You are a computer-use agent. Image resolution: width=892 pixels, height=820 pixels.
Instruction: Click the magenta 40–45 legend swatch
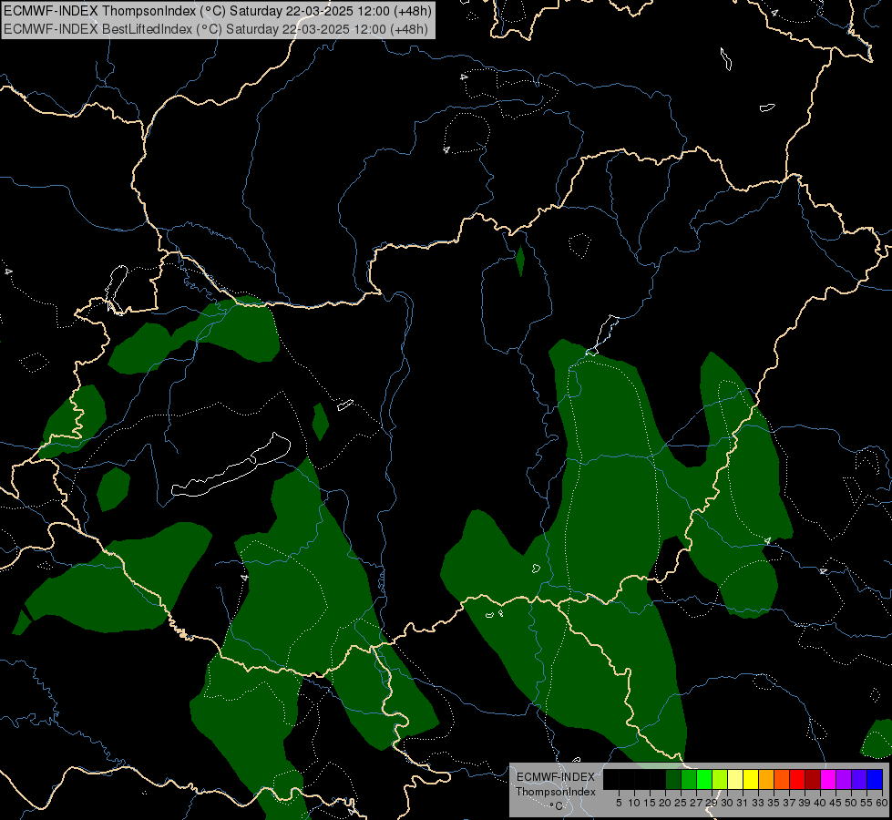point(828,779)
